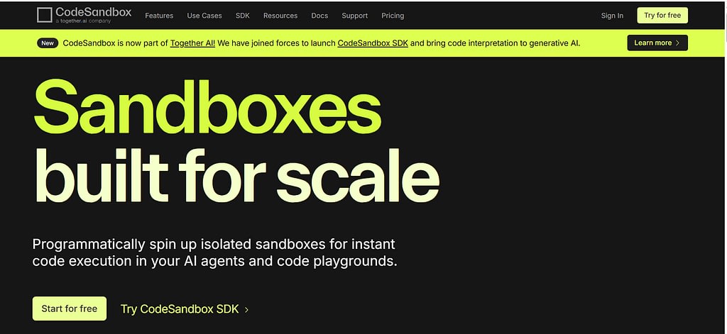Screen dimensions: 727x334
Task: Click the CodeSandbox square logo icon
Action: [45, 16]
